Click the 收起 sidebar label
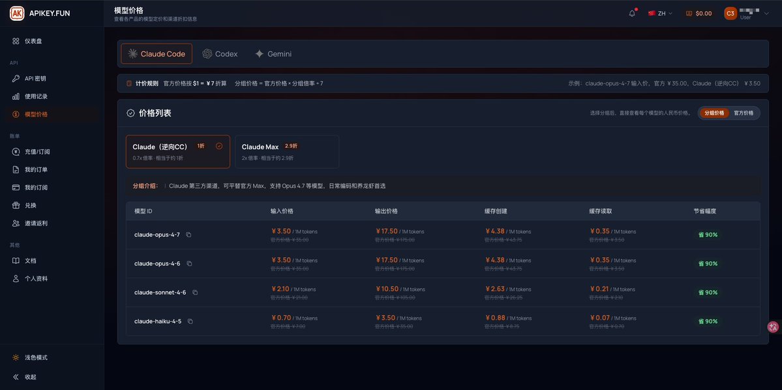Image resolution: width=782 pixels, height=390 pixels. coord(31,377)
